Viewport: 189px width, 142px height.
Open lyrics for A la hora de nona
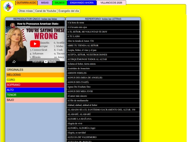(x=103, y=22)
